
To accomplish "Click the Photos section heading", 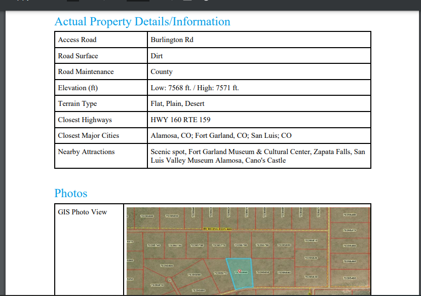I will coord(71,194).
